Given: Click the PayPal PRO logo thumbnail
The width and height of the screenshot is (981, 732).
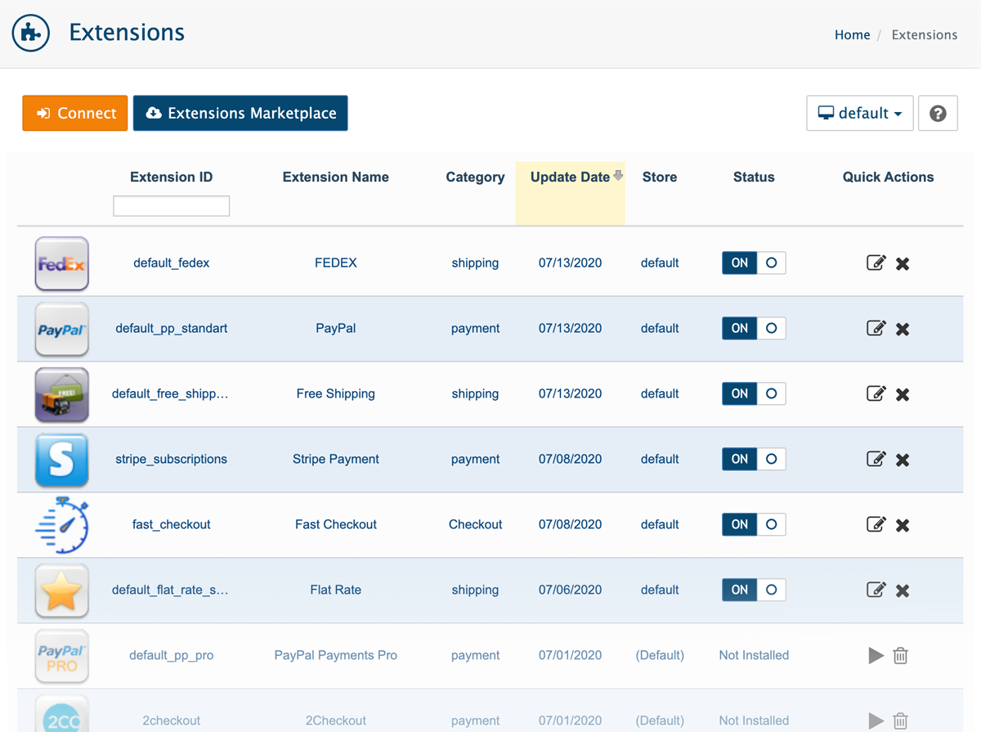Looking at the screenshot, I should tap(62, 656).
